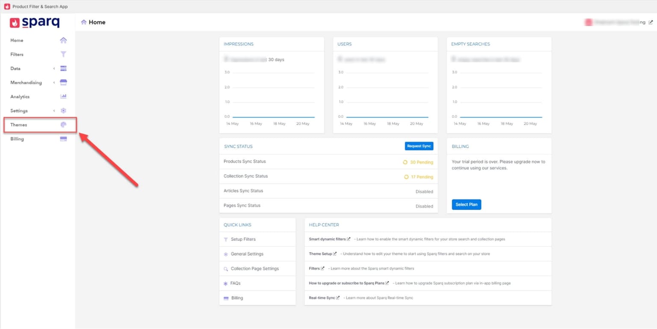Click the Select Plan button
The image size is (657, 329).
pyautogui.click(x=466, y=205)
